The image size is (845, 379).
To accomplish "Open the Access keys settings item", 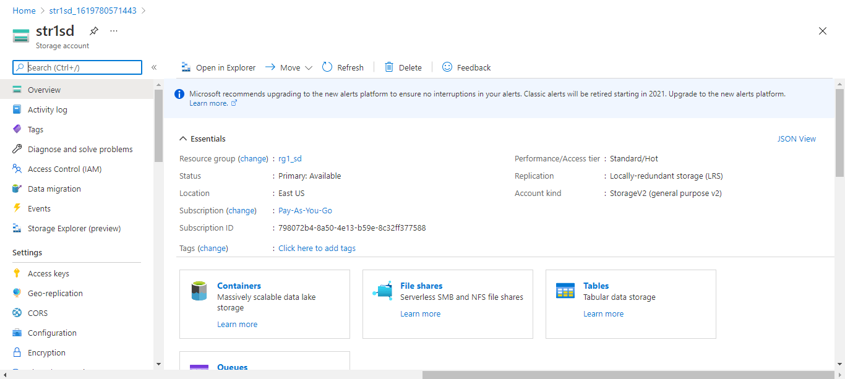I will click(x=77, y=273).
